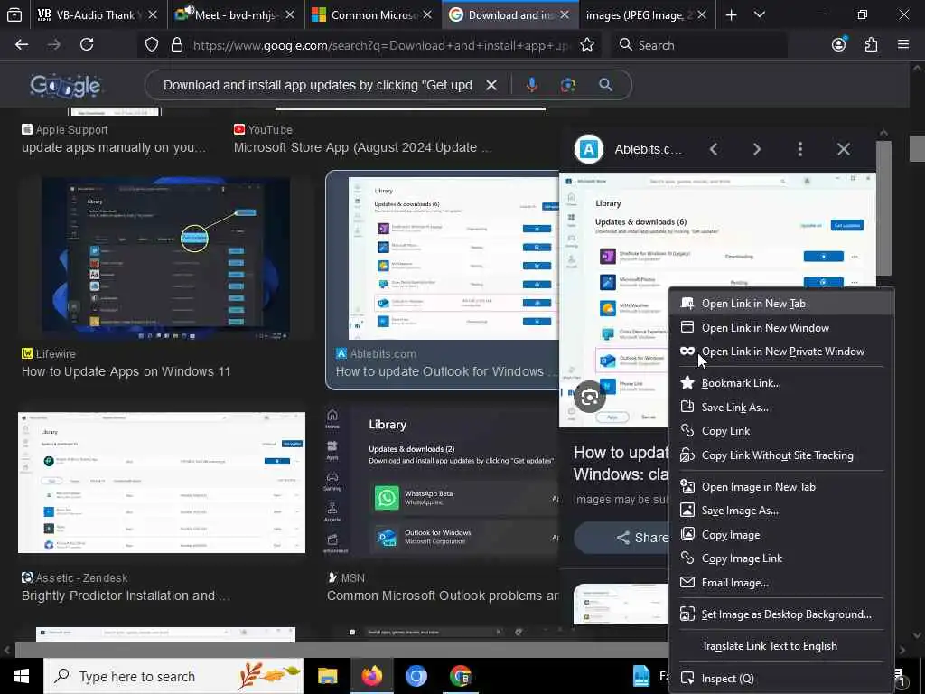Screen dimensions: 925x694
Task: Open a new browser tab with plus
Action: pyautogui.click(x=732, y=15)
